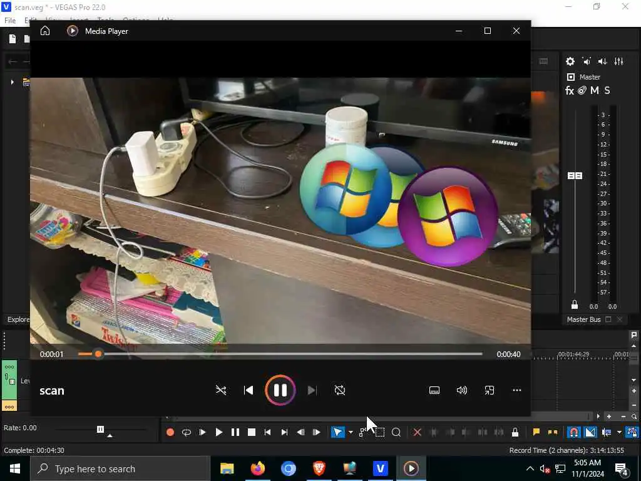Screen dimensions: 641x481
Task: Show hidden system tray icons
Action: pos(530,468)
